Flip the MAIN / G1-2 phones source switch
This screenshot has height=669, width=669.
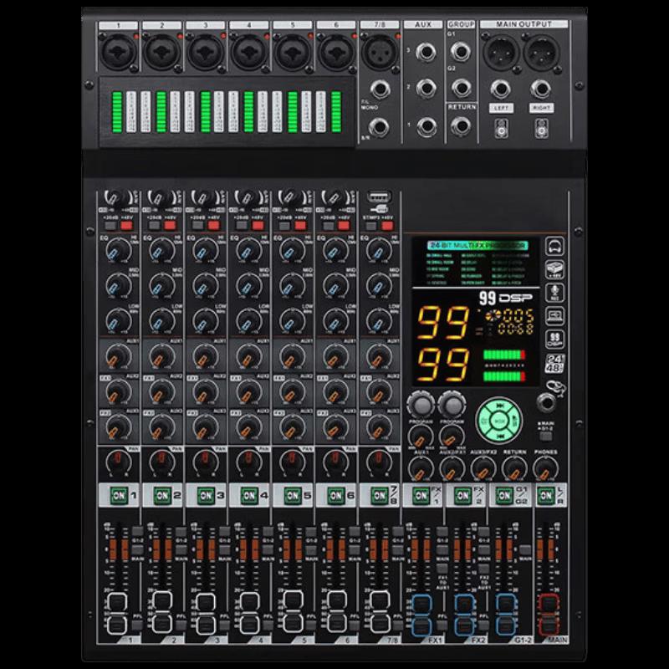(545, 436)
